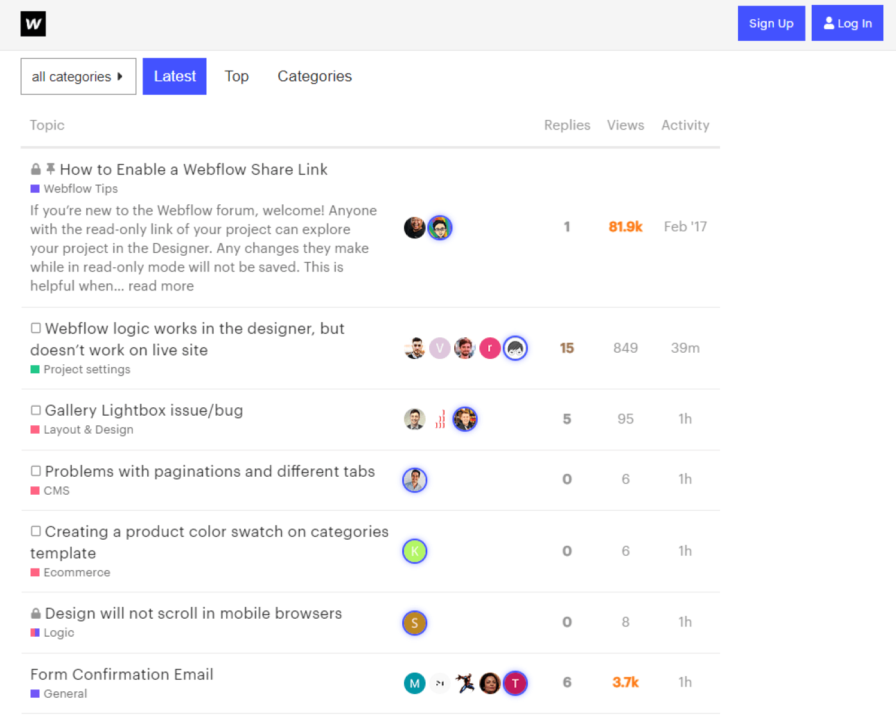Open the General category

click(59, 694)
